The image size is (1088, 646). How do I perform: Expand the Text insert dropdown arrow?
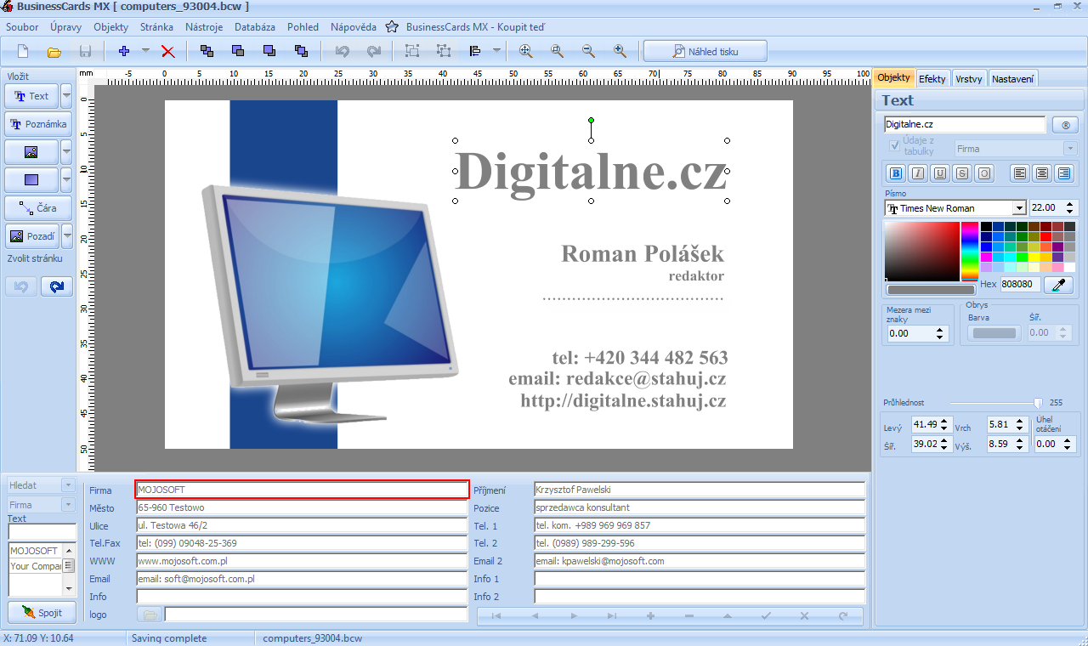(66, 96)
